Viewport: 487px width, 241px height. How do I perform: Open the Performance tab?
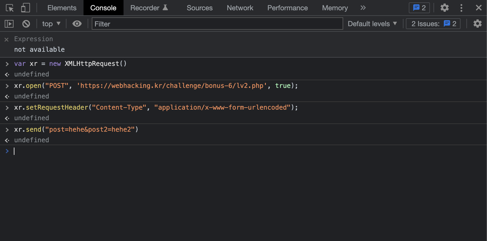point(287,8)
